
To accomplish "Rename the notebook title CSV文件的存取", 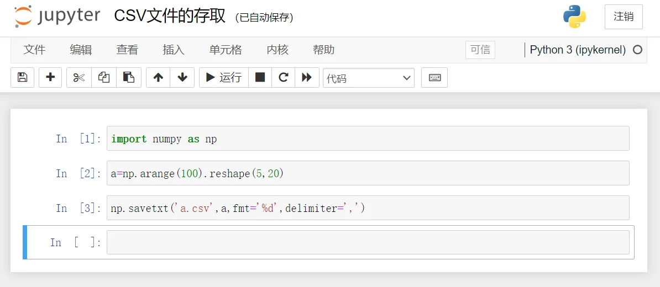I will [170, 17].
